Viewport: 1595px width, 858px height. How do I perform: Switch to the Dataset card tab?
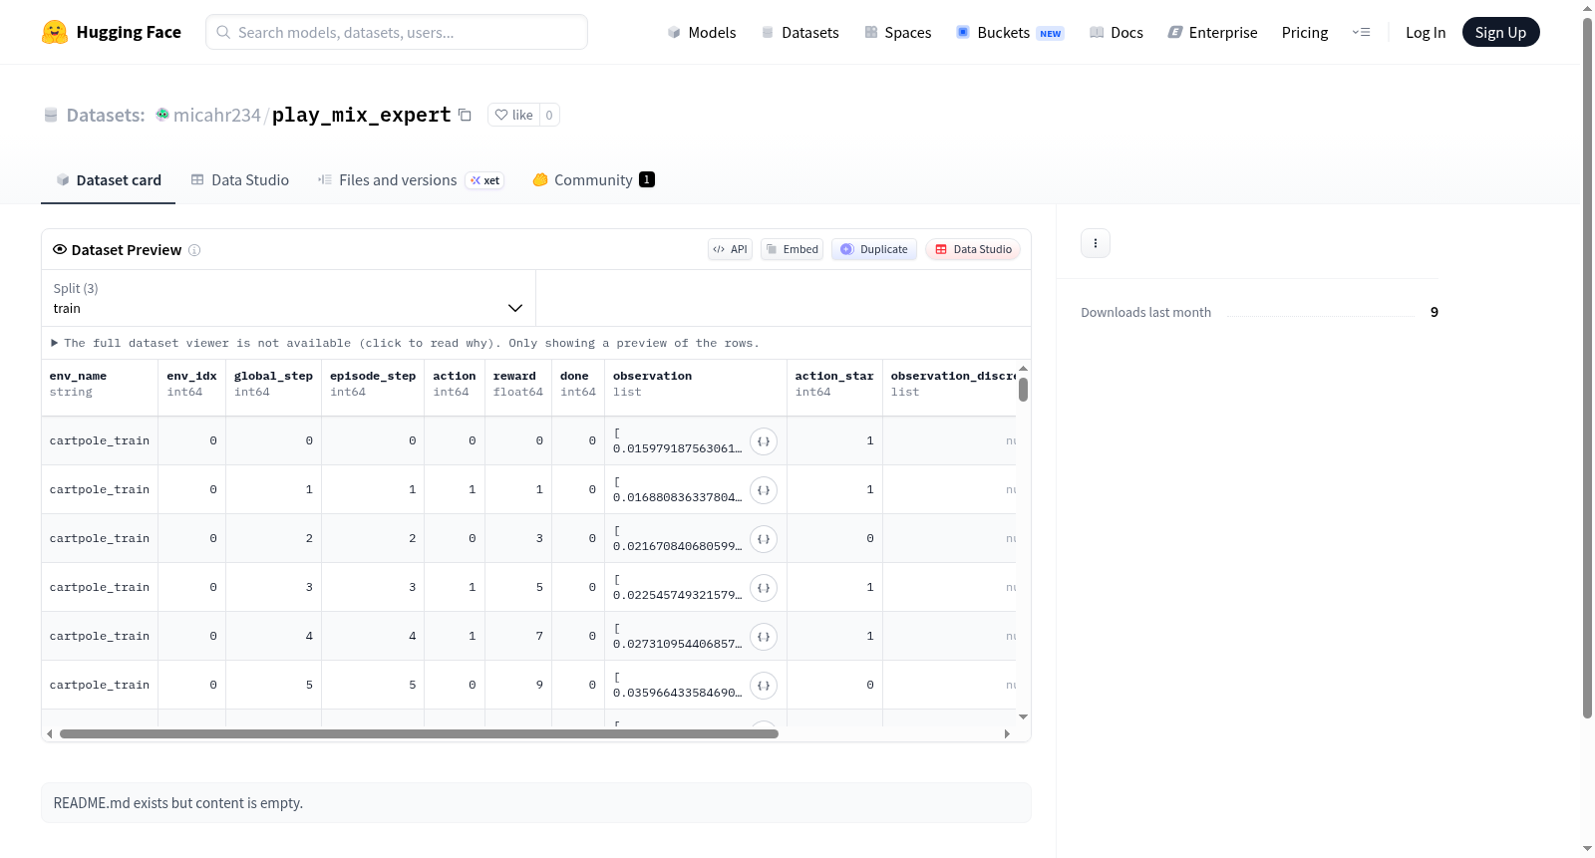point(108,180)
